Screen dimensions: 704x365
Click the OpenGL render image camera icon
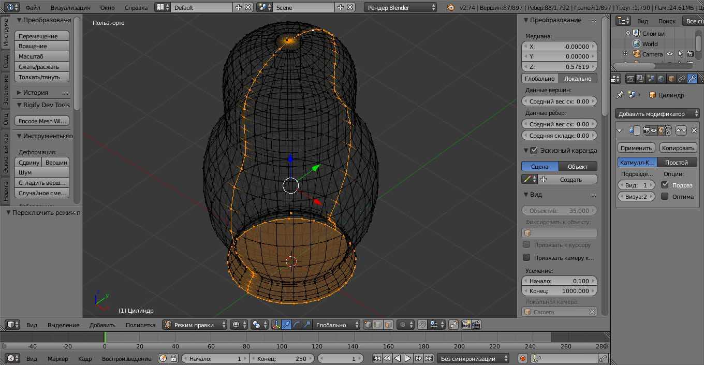click(x=466, y=325)
